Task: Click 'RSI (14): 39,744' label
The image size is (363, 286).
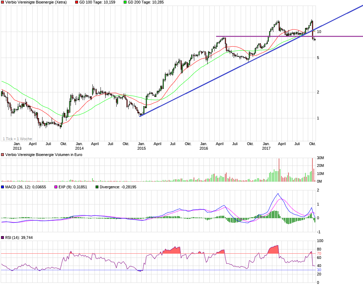Action: click(19, 238)
